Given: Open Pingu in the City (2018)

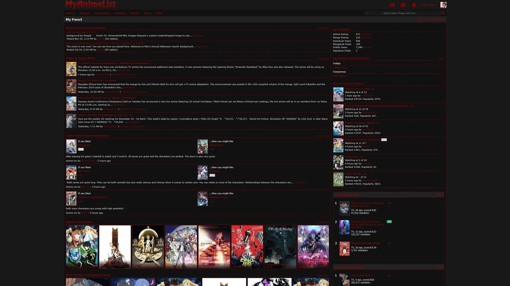Looking at the screenshot, I should click(365, 243).
